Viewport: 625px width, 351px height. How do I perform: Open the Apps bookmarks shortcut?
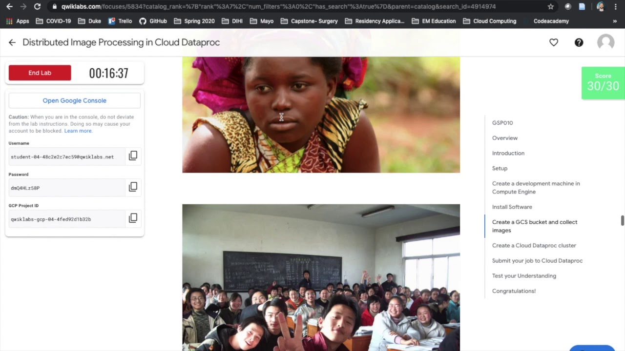point(18,21)
